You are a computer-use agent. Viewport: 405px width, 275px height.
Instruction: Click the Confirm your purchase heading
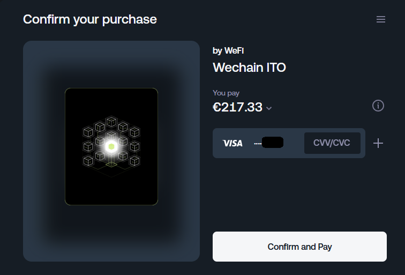(90, 19)
